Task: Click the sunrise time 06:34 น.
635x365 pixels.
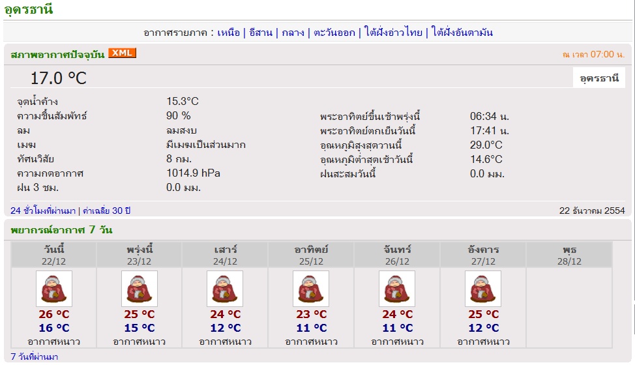Action: (489, 117)
